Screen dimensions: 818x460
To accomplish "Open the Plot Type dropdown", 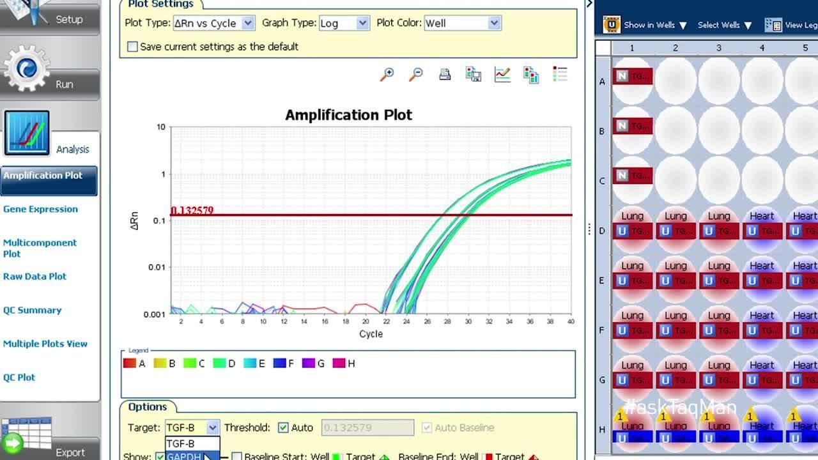I will coord(249,23).
